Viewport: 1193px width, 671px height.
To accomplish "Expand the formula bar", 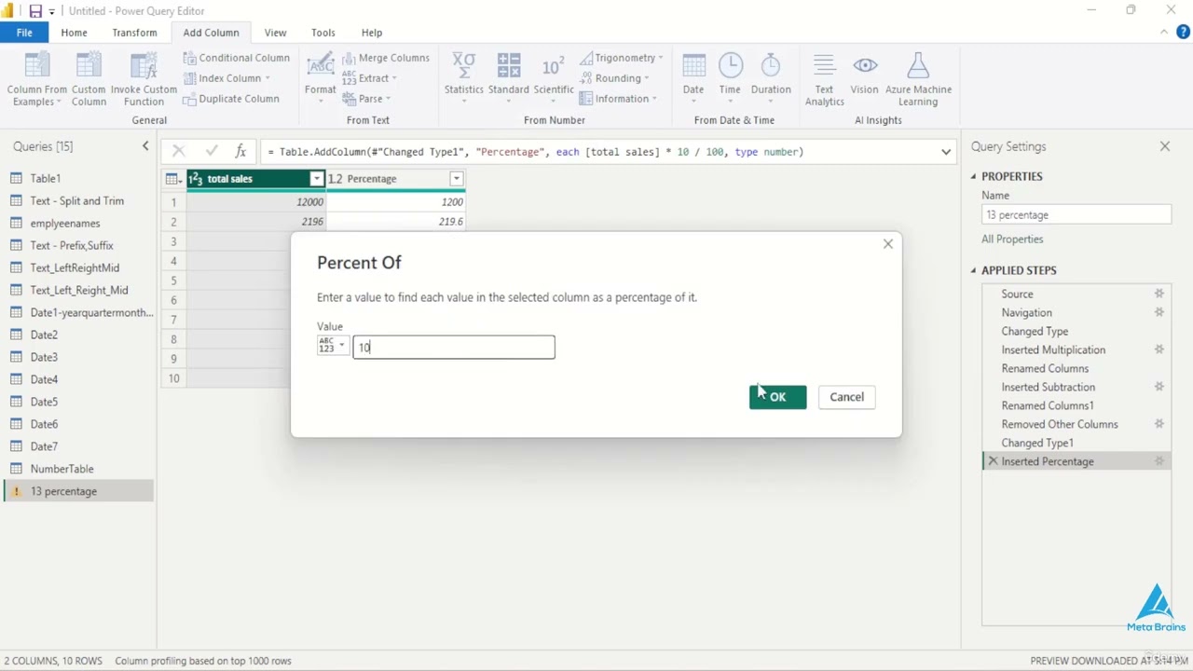I will pos(946,152).
